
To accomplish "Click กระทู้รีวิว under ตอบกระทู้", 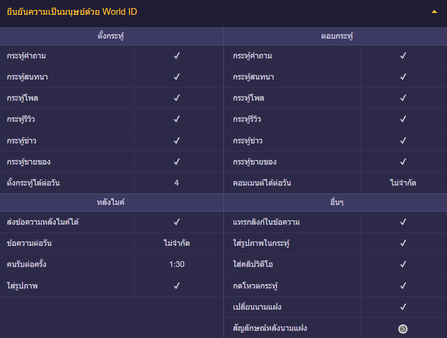I will click(247, 119).
